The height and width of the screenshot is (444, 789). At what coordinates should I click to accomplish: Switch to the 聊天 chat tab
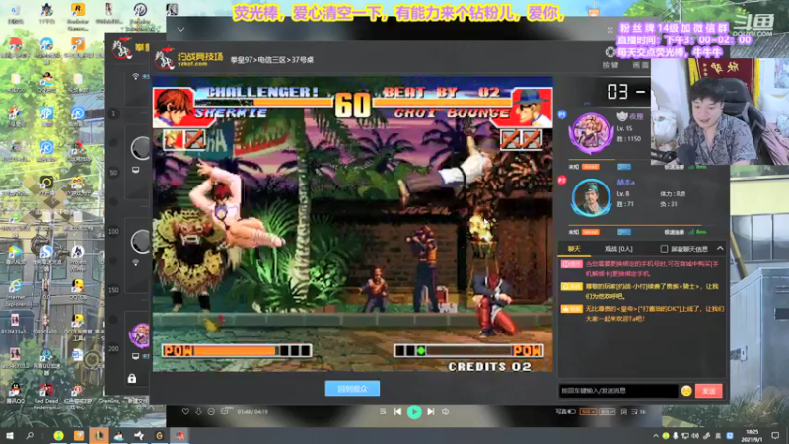point(574,249)
